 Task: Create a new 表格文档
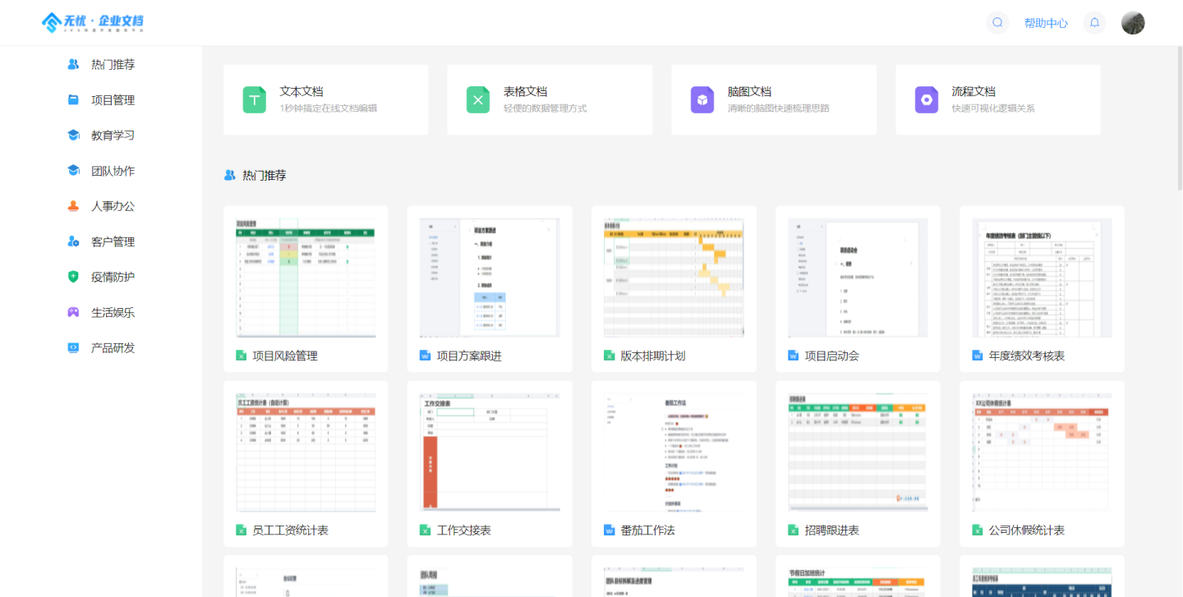tap(550, 100)
